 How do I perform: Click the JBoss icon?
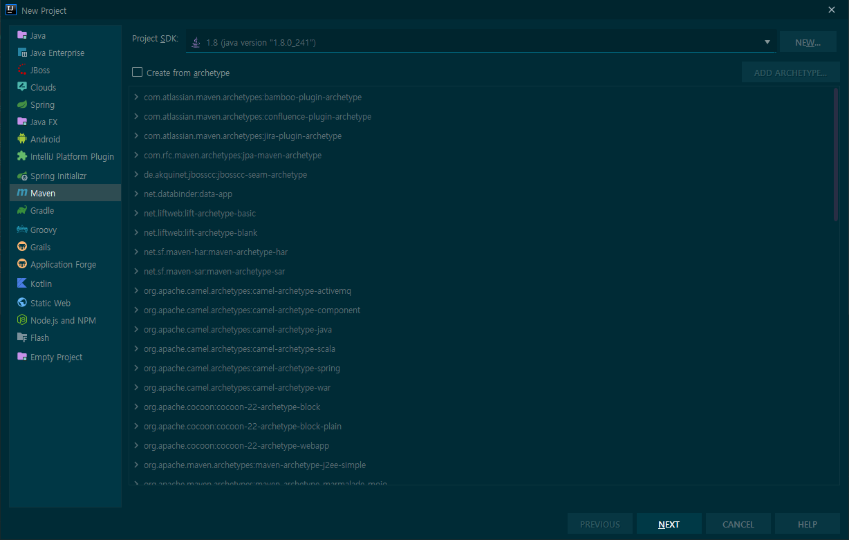[x=22, y=70]
